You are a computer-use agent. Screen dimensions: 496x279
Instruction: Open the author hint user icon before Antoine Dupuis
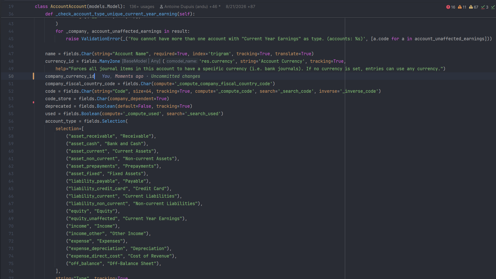pos(161,7)
